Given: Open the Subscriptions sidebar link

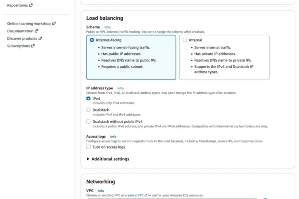Looking at the screenshot, I should (x=21, y=46).
